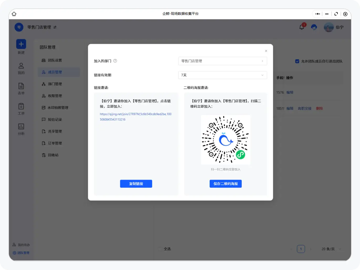
Task: Select 共享管理 in team menu
Action: click(59, 131)
